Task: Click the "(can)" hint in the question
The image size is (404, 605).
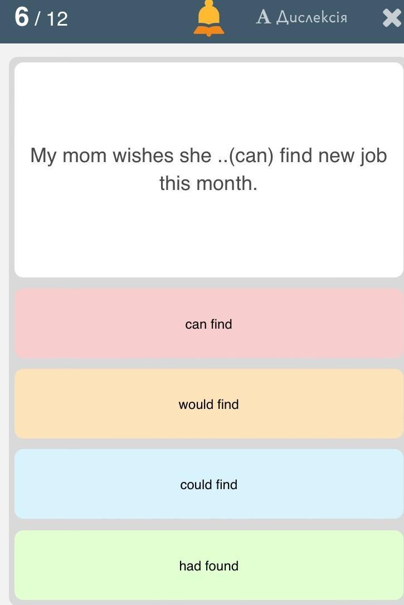Action: 251,155
